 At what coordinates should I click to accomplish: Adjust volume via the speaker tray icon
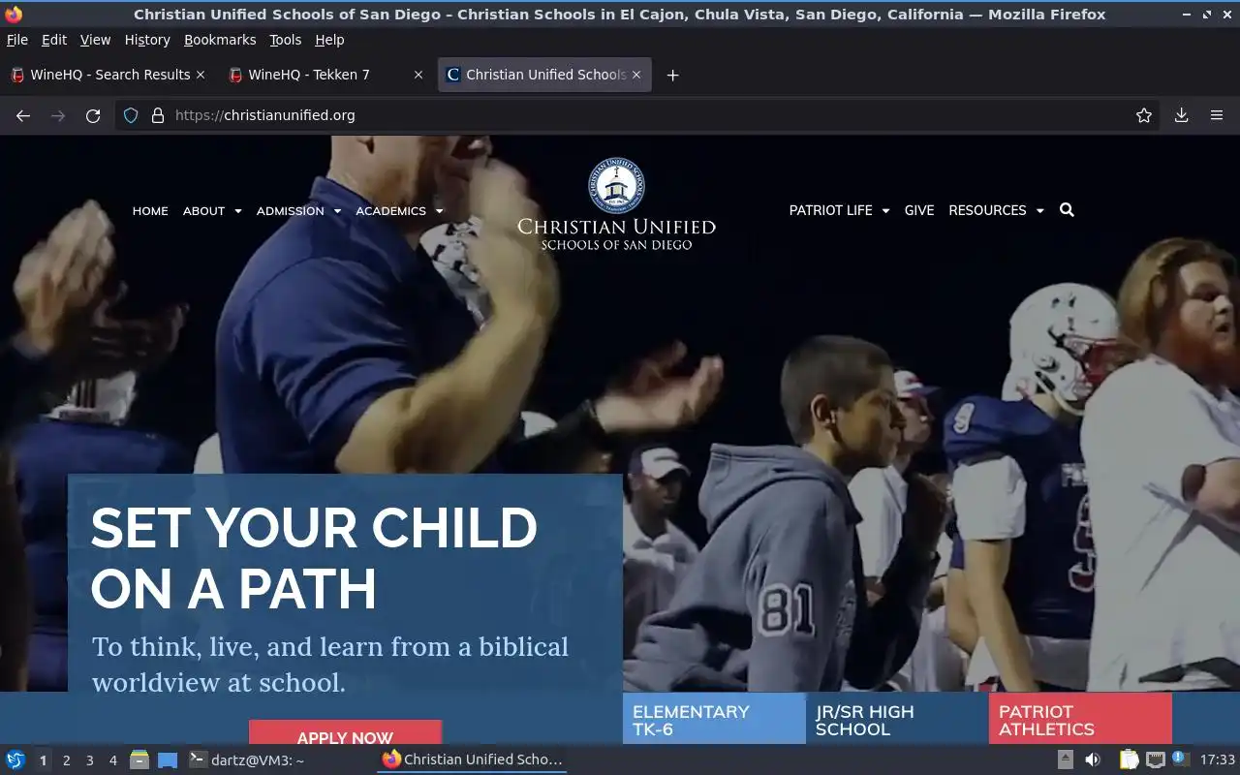[x=1093, y=760]
